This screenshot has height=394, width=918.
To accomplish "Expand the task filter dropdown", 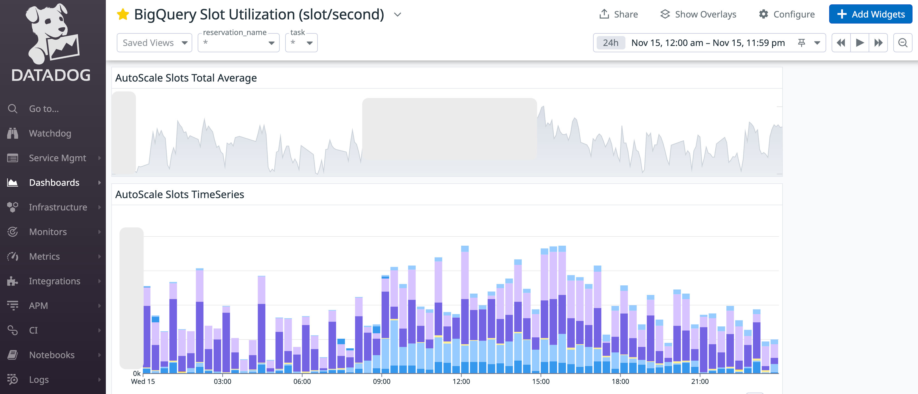I will (308, 42).
